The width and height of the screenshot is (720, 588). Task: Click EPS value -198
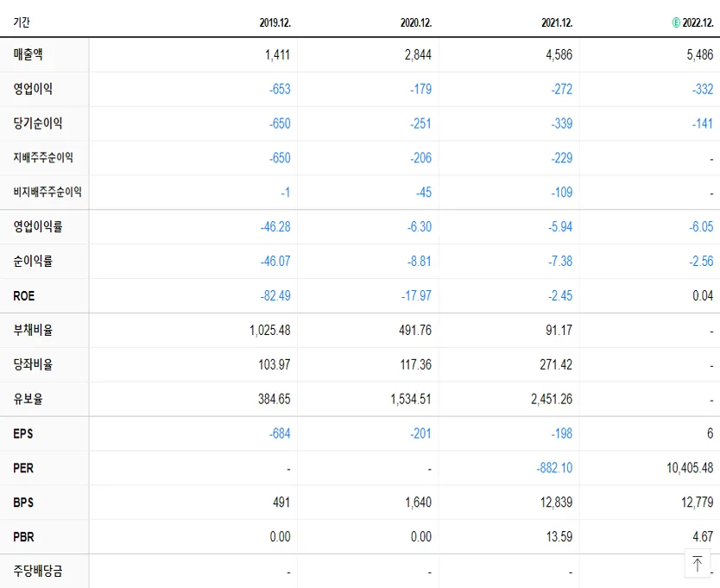coord(561,433)
